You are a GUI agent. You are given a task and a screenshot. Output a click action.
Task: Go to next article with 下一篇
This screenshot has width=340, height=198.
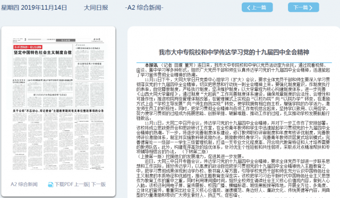click(x=303, y=7)
